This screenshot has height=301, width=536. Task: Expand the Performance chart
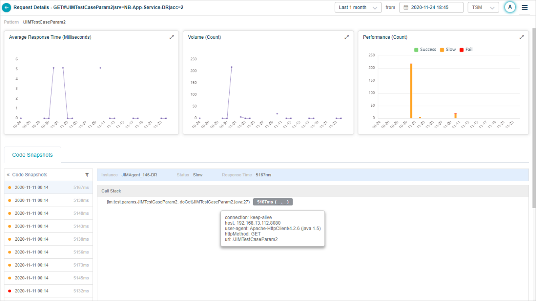point(522,37)
